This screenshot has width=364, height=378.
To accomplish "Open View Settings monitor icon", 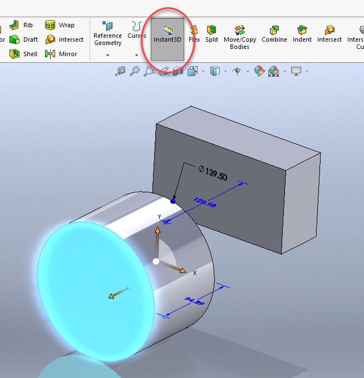I will click(296, 71).
